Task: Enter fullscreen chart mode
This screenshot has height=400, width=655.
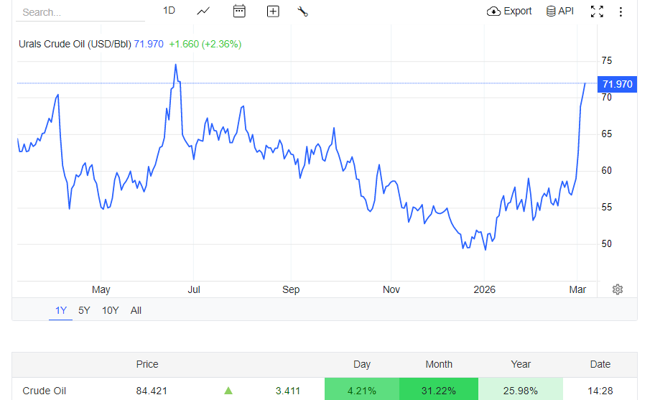Action: 597,11
